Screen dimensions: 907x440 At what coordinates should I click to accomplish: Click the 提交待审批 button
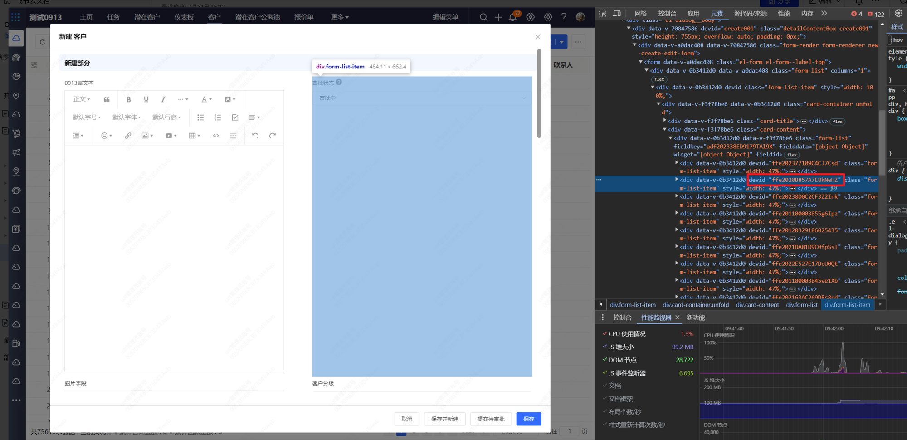[491, 419]
